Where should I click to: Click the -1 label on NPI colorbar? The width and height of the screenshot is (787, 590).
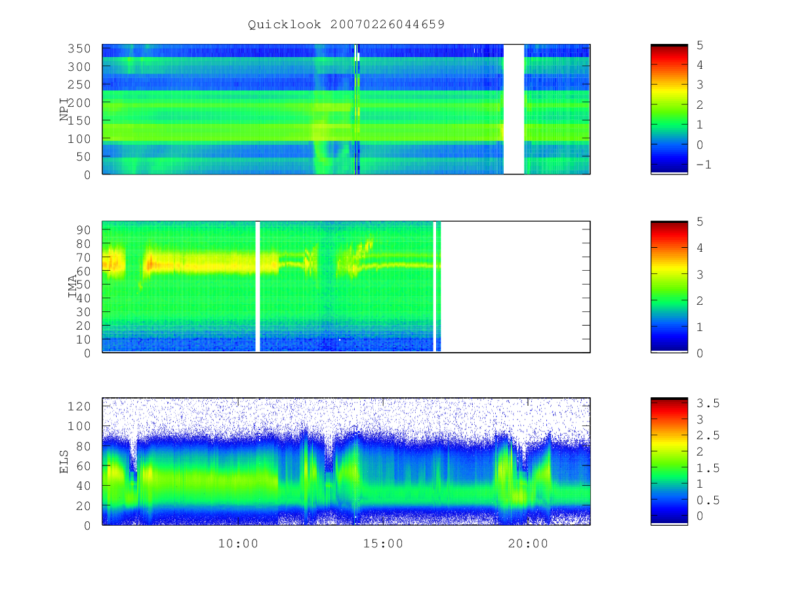(704, 165)
